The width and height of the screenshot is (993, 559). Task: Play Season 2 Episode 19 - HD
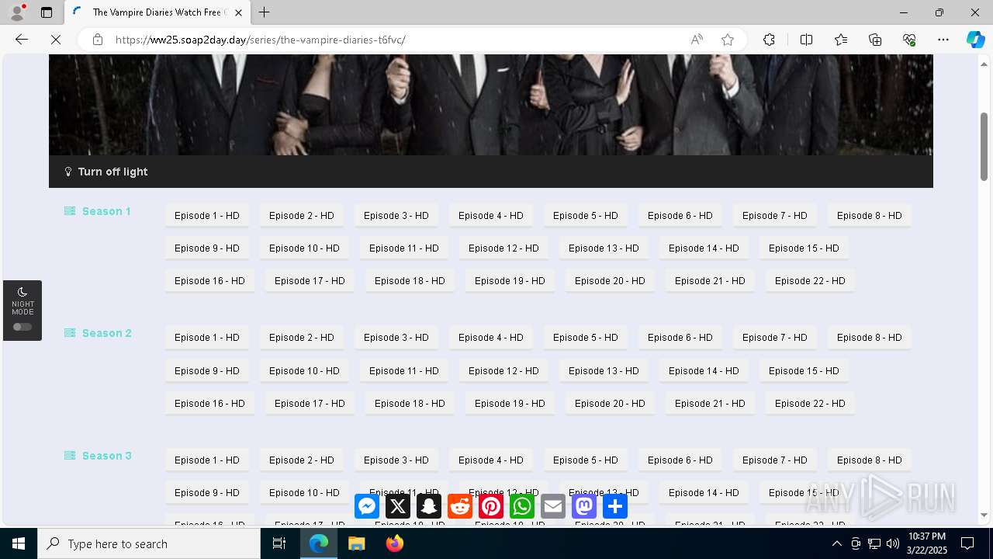510,404
